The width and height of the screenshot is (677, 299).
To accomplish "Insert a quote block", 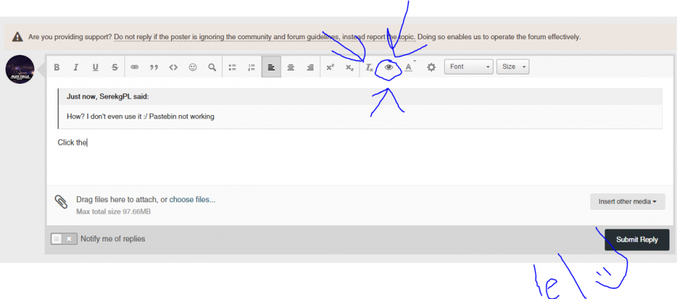I will tap(154, 67).
